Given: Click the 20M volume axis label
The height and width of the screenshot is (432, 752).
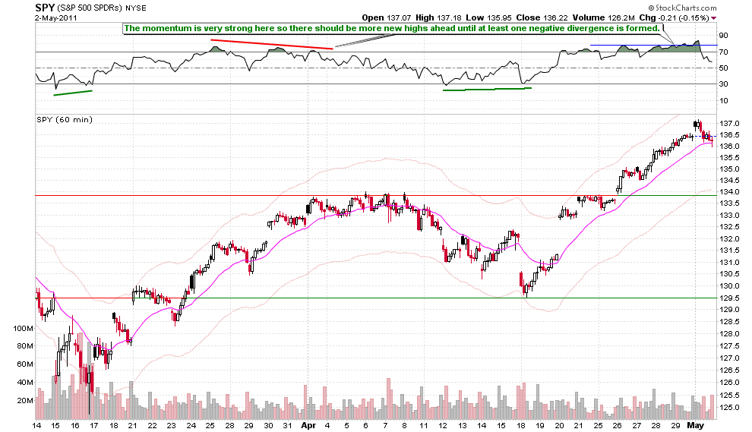Looking at the screenshot, I should (25, 401).
